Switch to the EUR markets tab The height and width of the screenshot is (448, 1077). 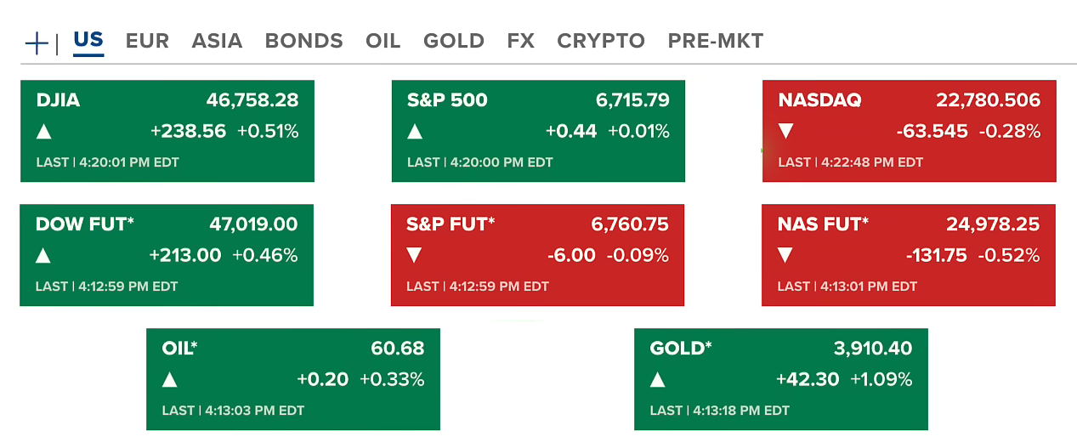[147, 41]
